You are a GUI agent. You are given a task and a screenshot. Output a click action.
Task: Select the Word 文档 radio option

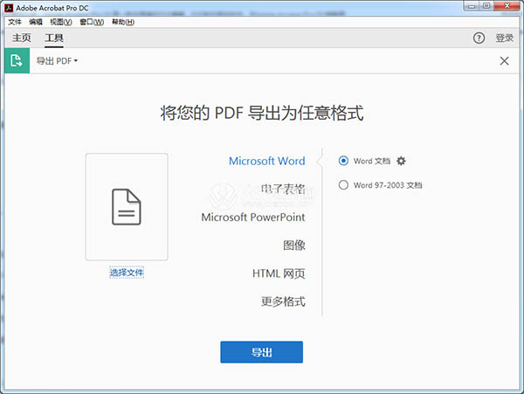click(x=343, y=161)
